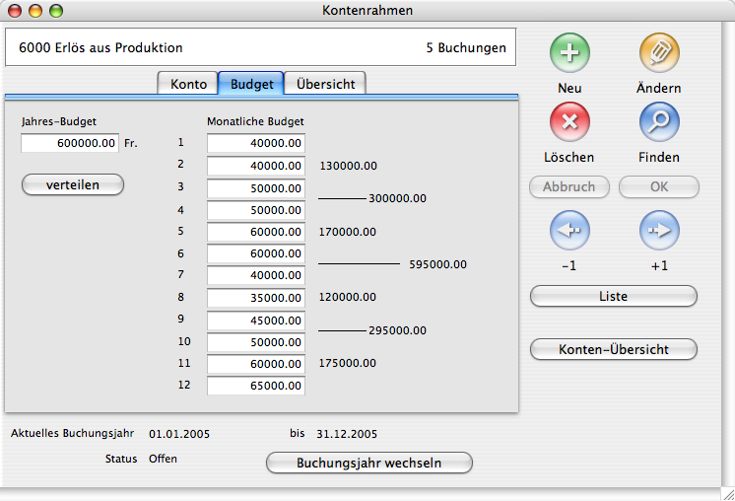Open the Übersicht tab

[326, 84]
